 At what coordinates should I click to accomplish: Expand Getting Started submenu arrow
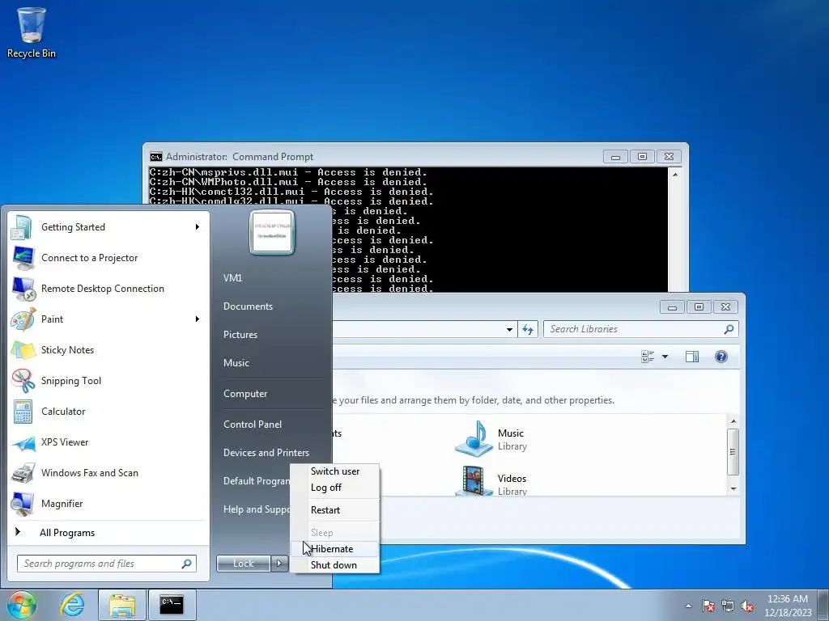[198, 227]
